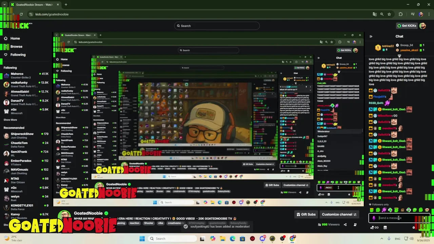Image resolution: width=434 pixels, height=244 pixels.
Task: Open vodkafunky channel in sidebar
Action: [x=26, y=84]
